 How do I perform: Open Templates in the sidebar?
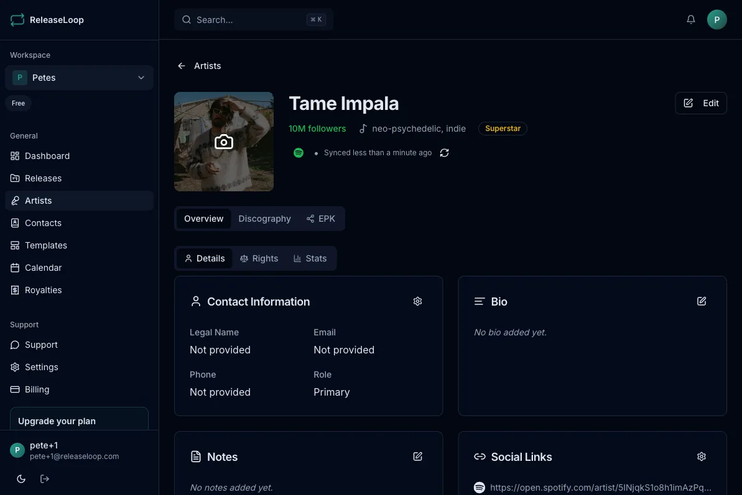[x=79, y=245]
